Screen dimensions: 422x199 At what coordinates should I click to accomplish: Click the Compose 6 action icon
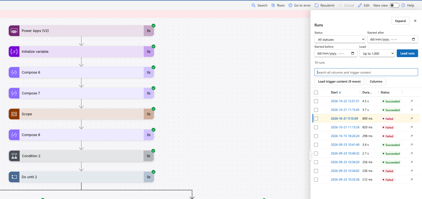pyautogui.click(x=14, y=72)
